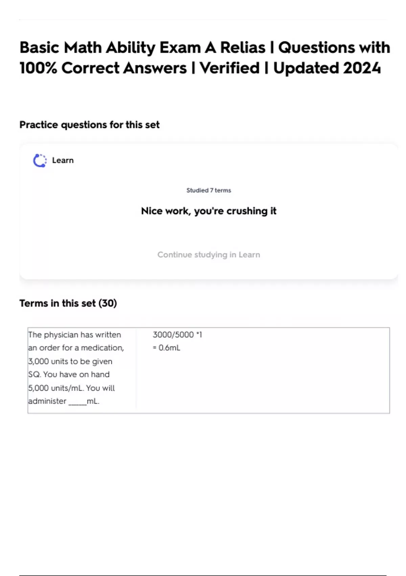Click the purple Learn circular icon

click(40, 161)
